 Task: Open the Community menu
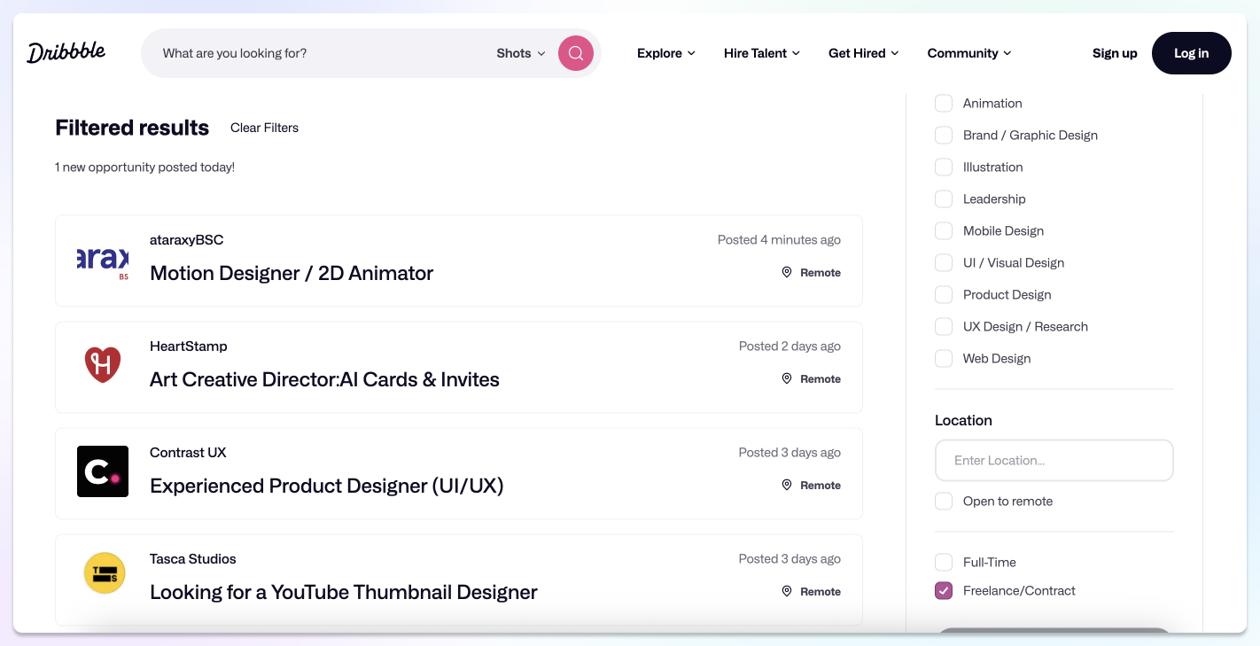[x=968, y=53]
